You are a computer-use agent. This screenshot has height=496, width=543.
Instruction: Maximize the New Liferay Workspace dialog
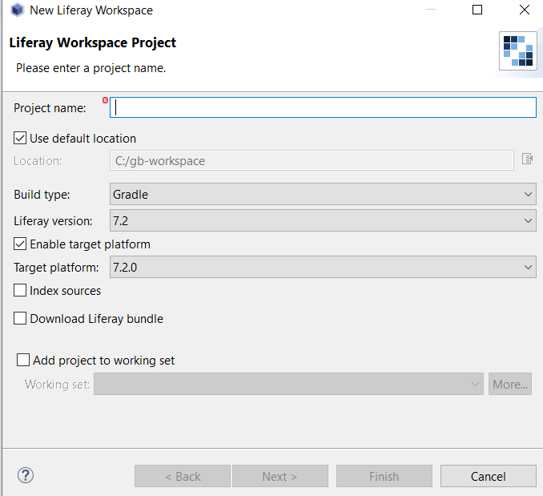pos(477,10)
